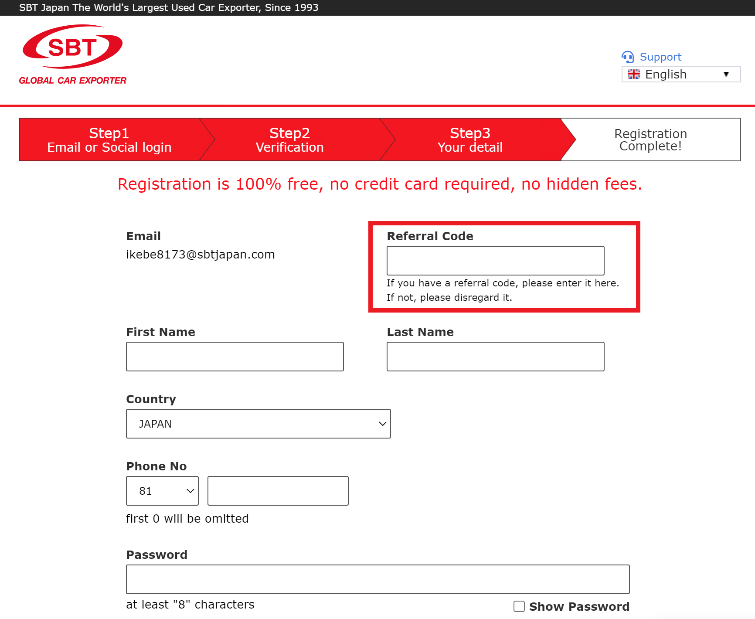Click the 'at least "8" characters' hint
Image resolution: width=755 pixels, height=619 pixels.
pos(190,605)
